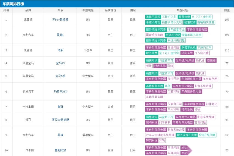The width and height of the screenshot is (234, 156).
Task: Select the 影音系统故障 tag in 星越L row
Action: pyautogui.click(x=154, y=35)
